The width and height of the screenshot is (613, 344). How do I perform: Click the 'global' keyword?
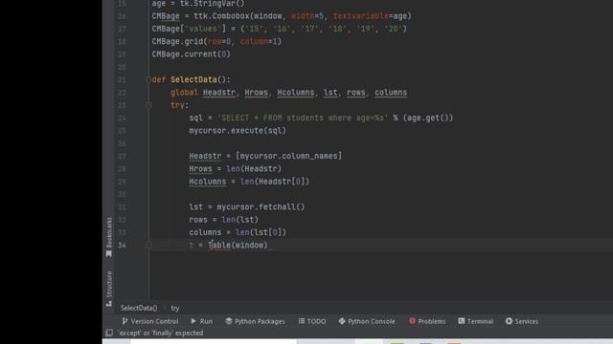[x=184, y=93]
